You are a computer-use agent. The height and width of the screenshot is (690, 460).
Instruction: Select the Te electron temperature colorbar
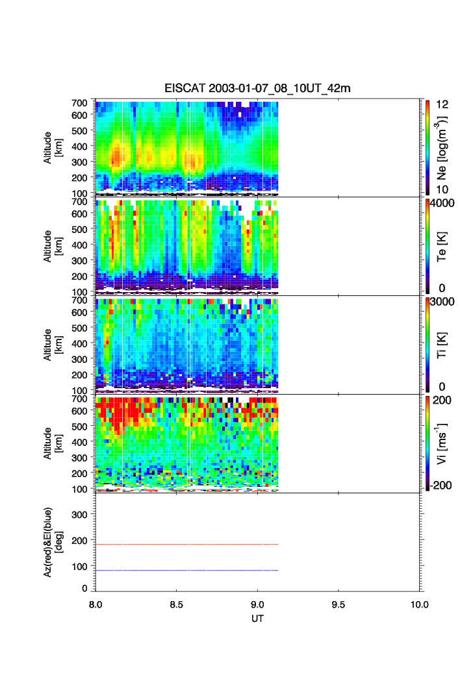coord(427,245)
